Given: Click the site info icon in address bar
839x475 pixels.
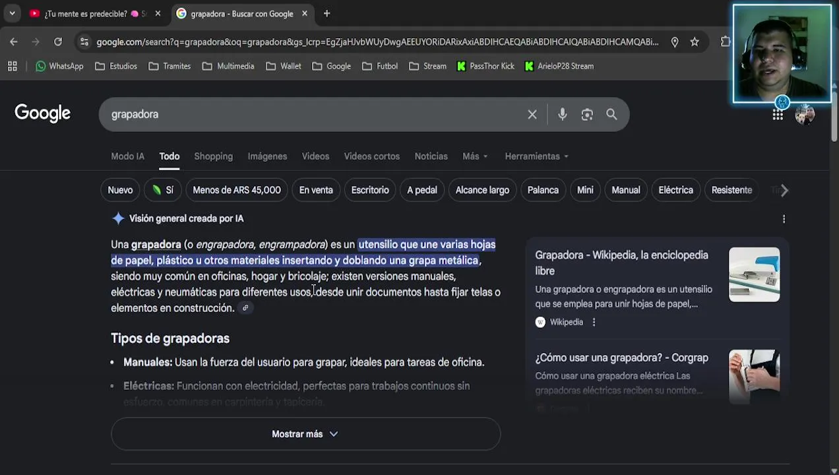Looking at the screenshot, I should pyautogui.click(x=84, y=42).
